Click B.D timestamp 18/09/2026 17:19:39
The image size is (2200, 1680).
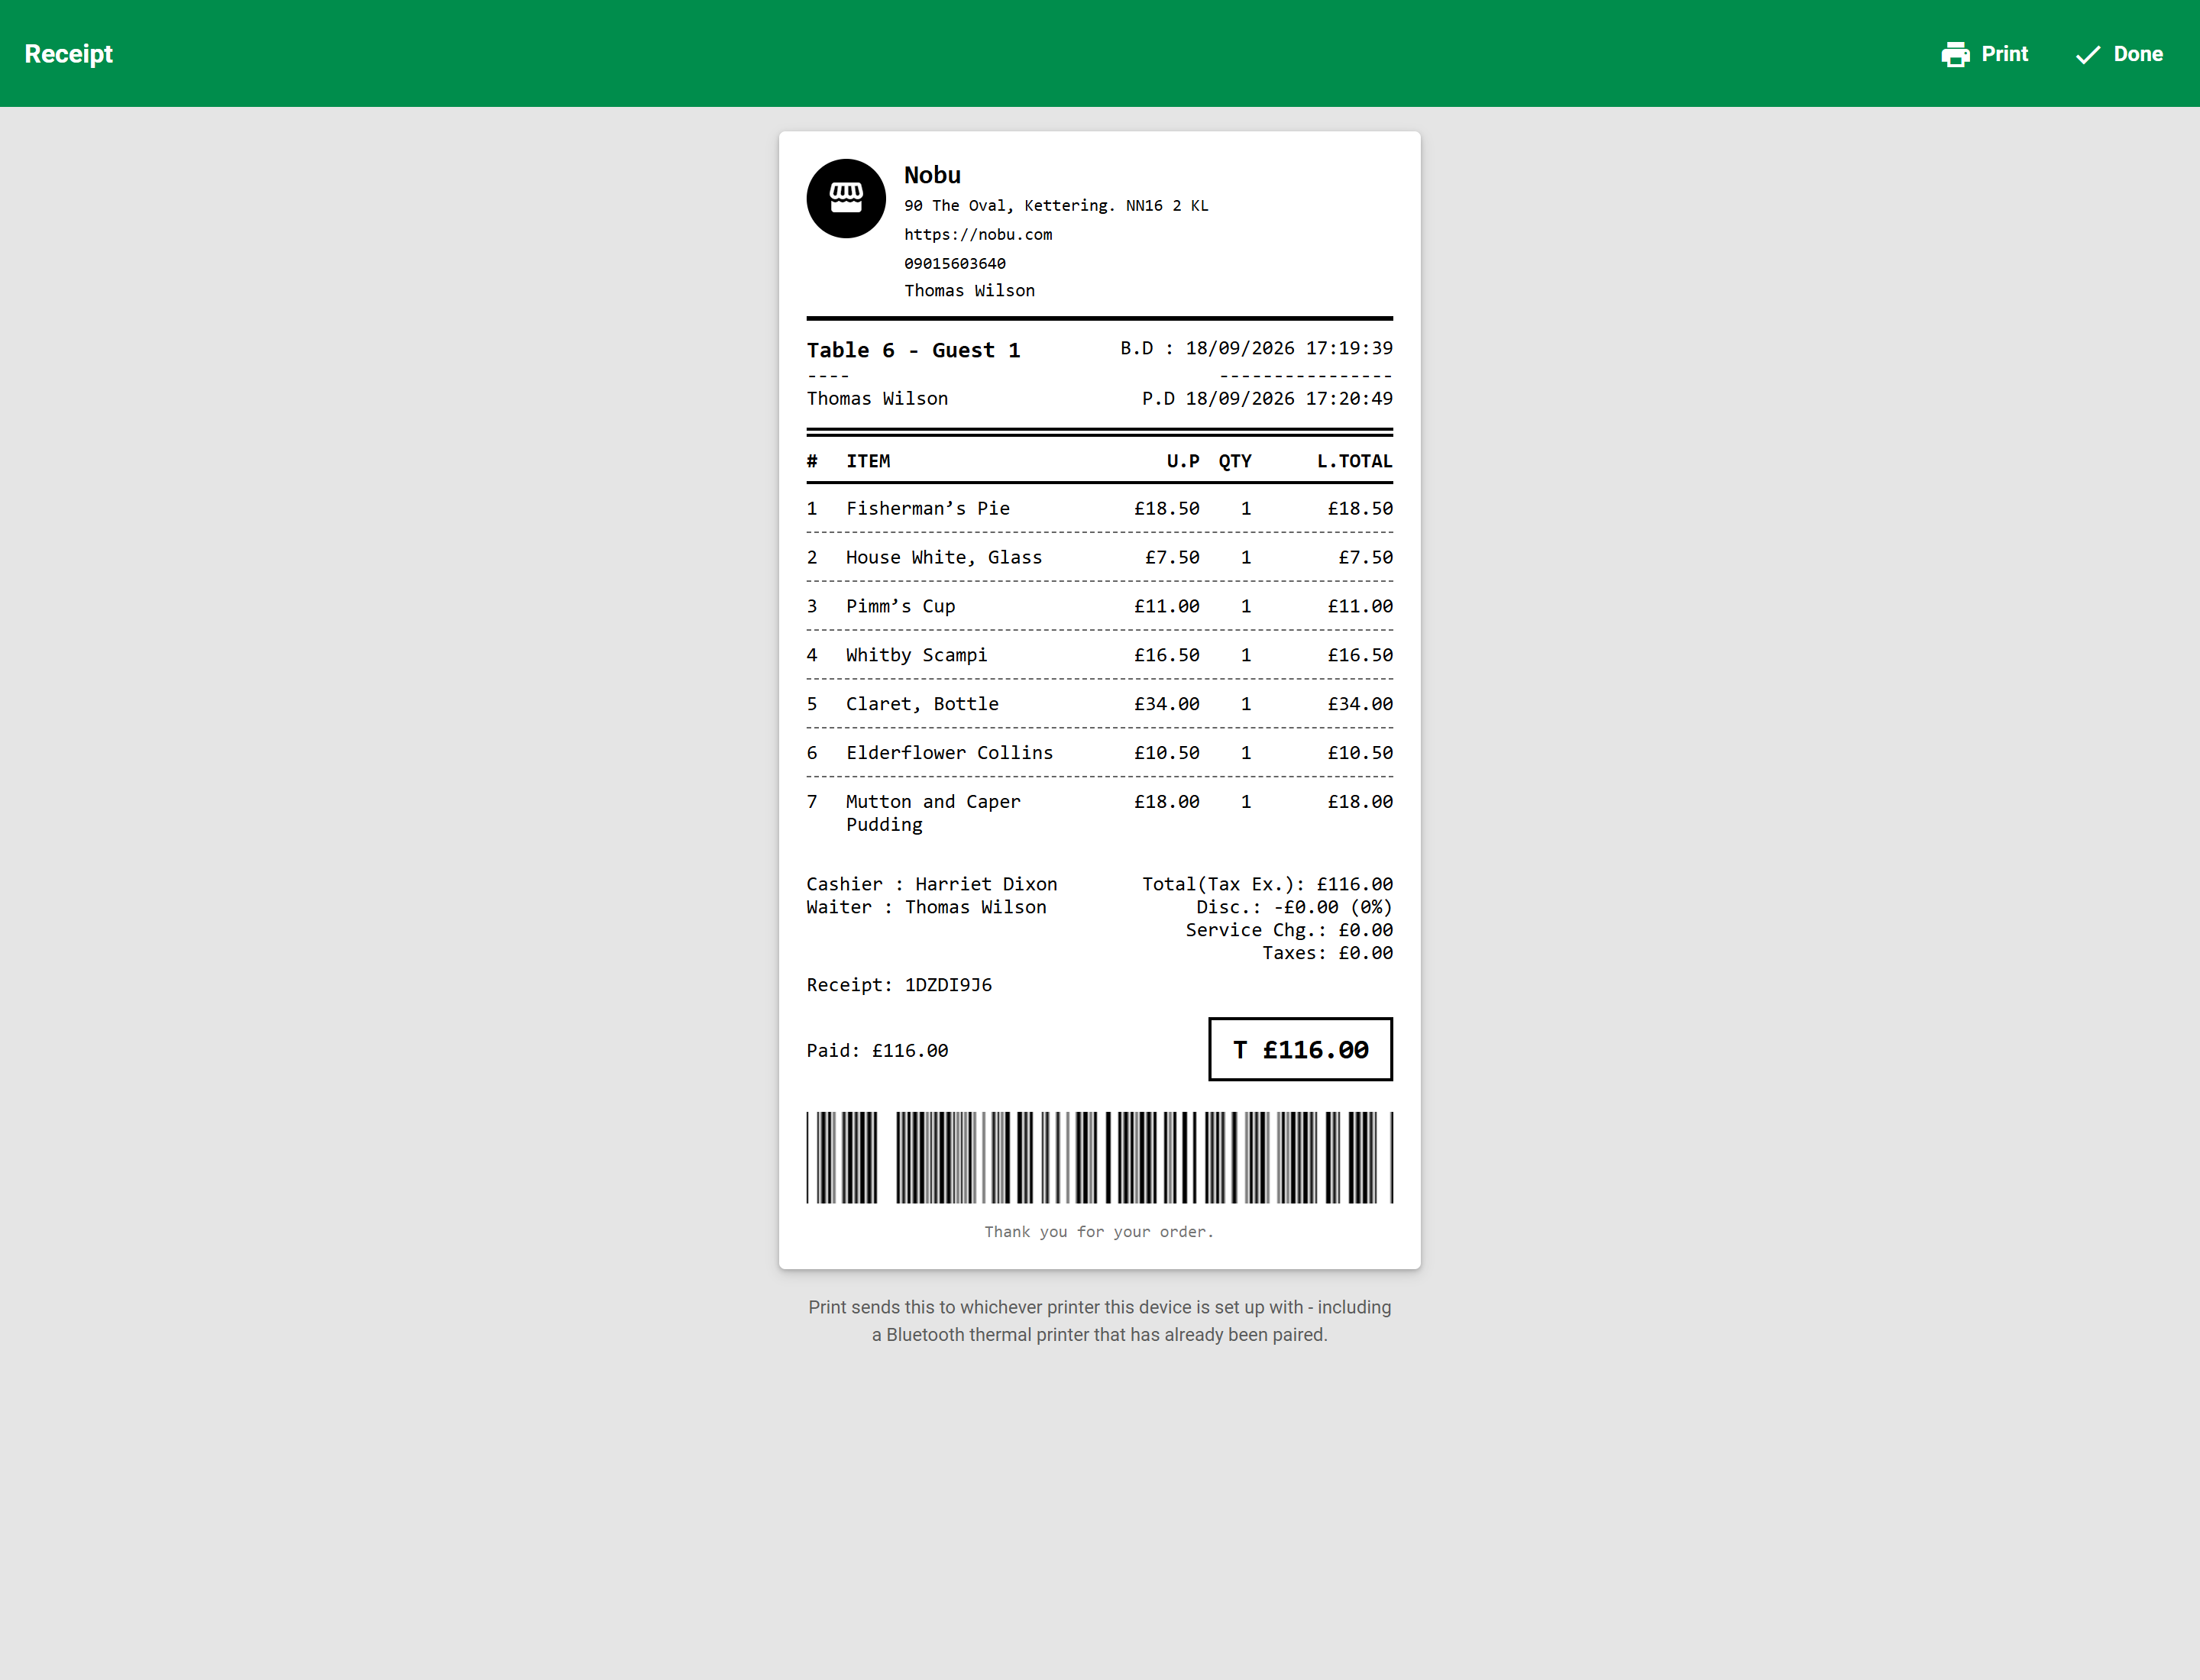[1257, 348]
